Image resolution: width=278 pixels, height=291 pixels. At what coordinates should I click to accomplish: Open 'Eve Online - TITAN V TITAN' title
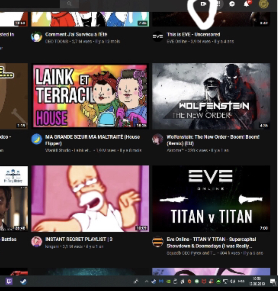coord(211,243)
